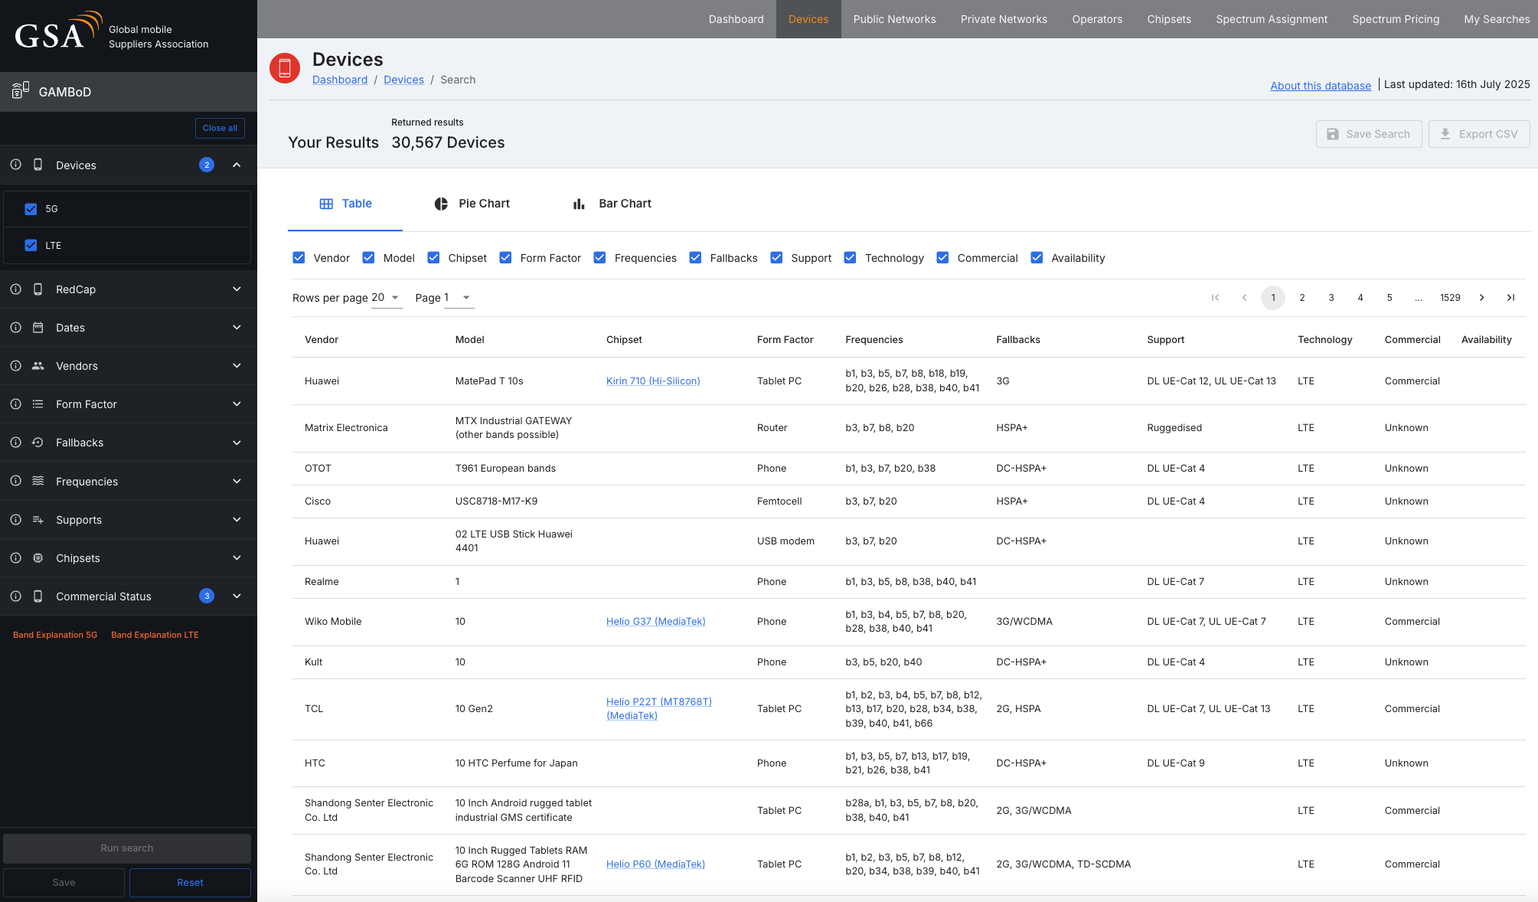Uncheck the 5G device filter
The image size is (1538, 902).
(31, 209)
